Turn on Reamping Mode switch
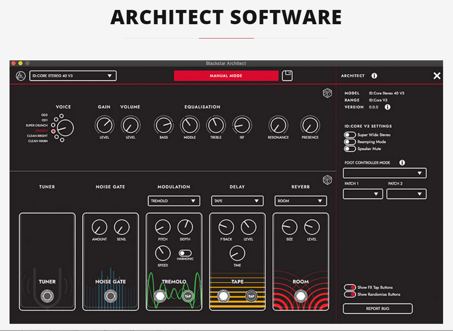Image resolution: width=453 pixels, height=331 pixels. coord(350,142)
